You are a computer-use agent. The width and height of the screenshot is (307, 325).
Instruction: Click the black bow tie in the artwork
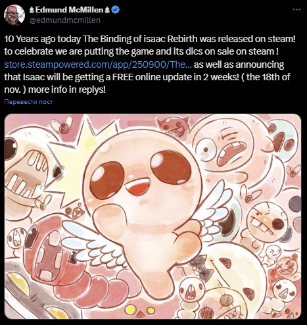pos(201,268)
